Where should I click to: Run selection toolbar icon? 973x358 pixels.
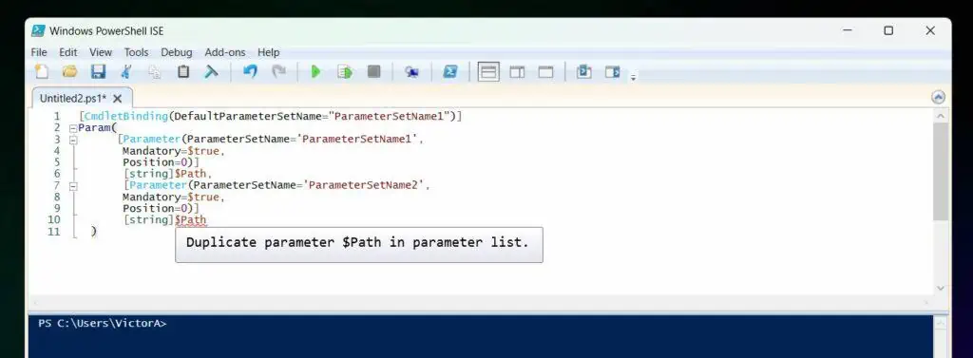tap(344, 72)
